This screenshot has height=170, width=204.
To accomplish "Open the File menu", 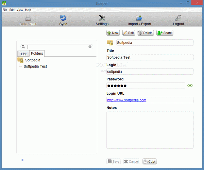I will (x=5, y=10).
